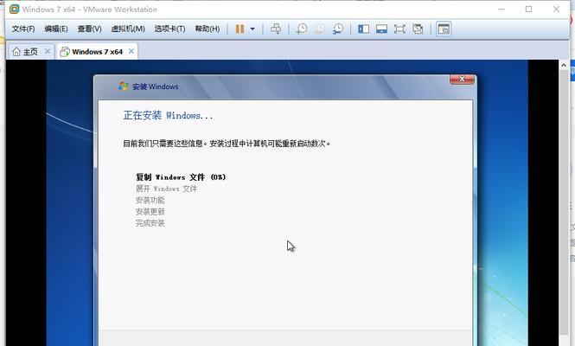Toggle the thumbnail bar icon
The height and width of the screenshot is (346, 575).
coord(381,29)
